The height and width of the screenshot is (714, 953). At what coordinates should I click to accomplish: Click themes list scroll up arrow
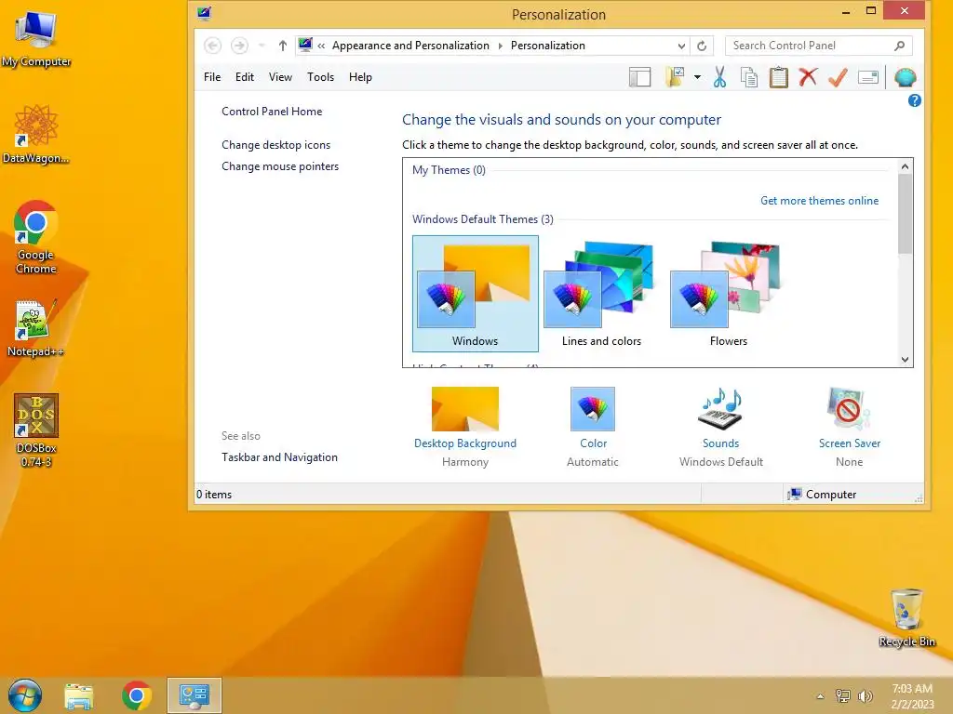click(x=905, y=166)
